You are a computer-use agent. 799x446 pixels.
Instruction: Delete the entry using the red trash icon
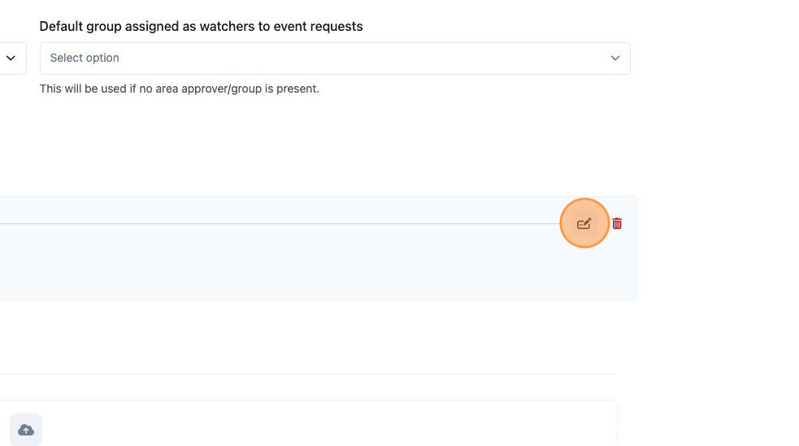[x=617, y=223]
